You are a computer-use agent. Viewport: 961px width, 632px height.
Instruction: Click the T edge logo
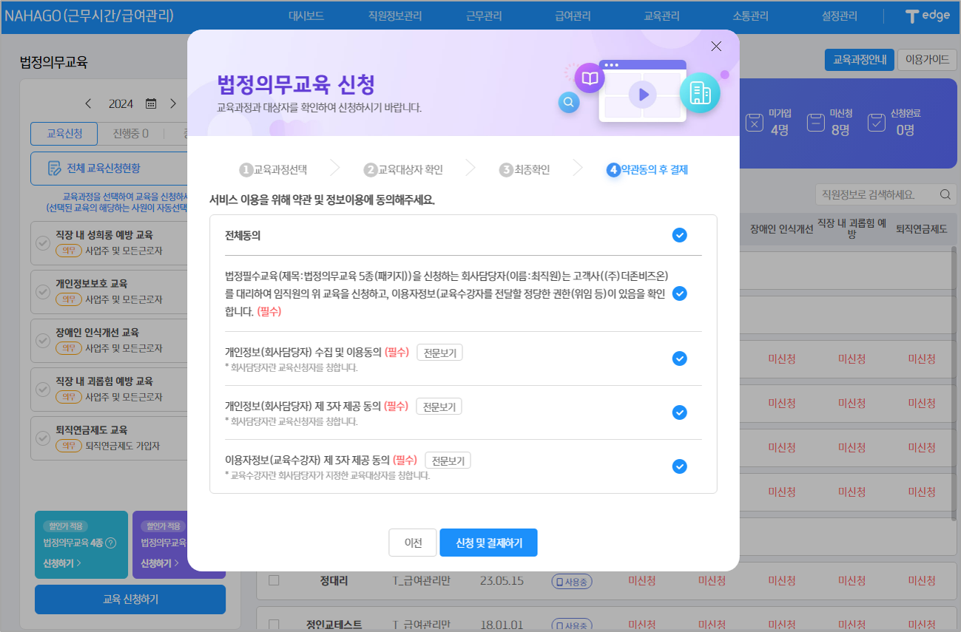pyautogui.click(x=928, y=16)
